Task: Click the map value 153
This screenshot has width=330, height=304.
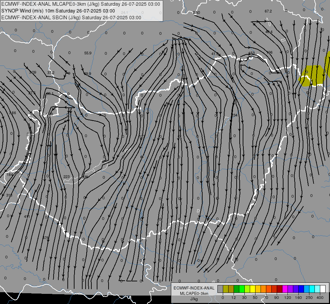Action: tap(251, 53)
